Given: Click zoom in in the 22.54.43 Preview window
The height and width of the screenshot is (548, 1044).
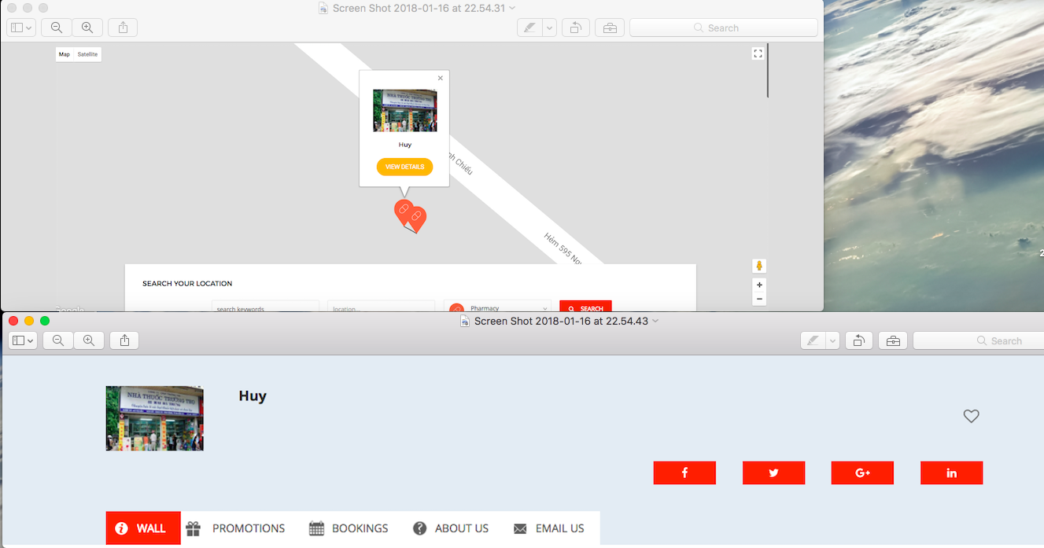Looking at the screenshot, I should click(89, 340).
